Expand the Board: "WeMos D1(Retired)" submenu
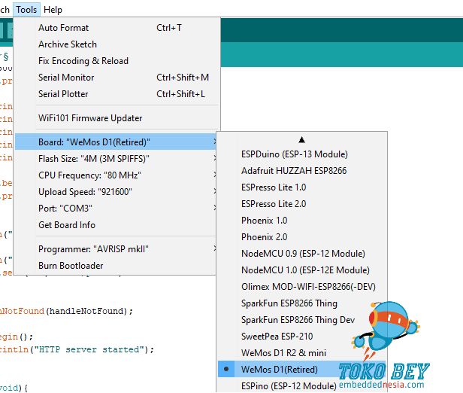Image resolution: width=463 pixels, height=393 pixels. tap(117, 142)
